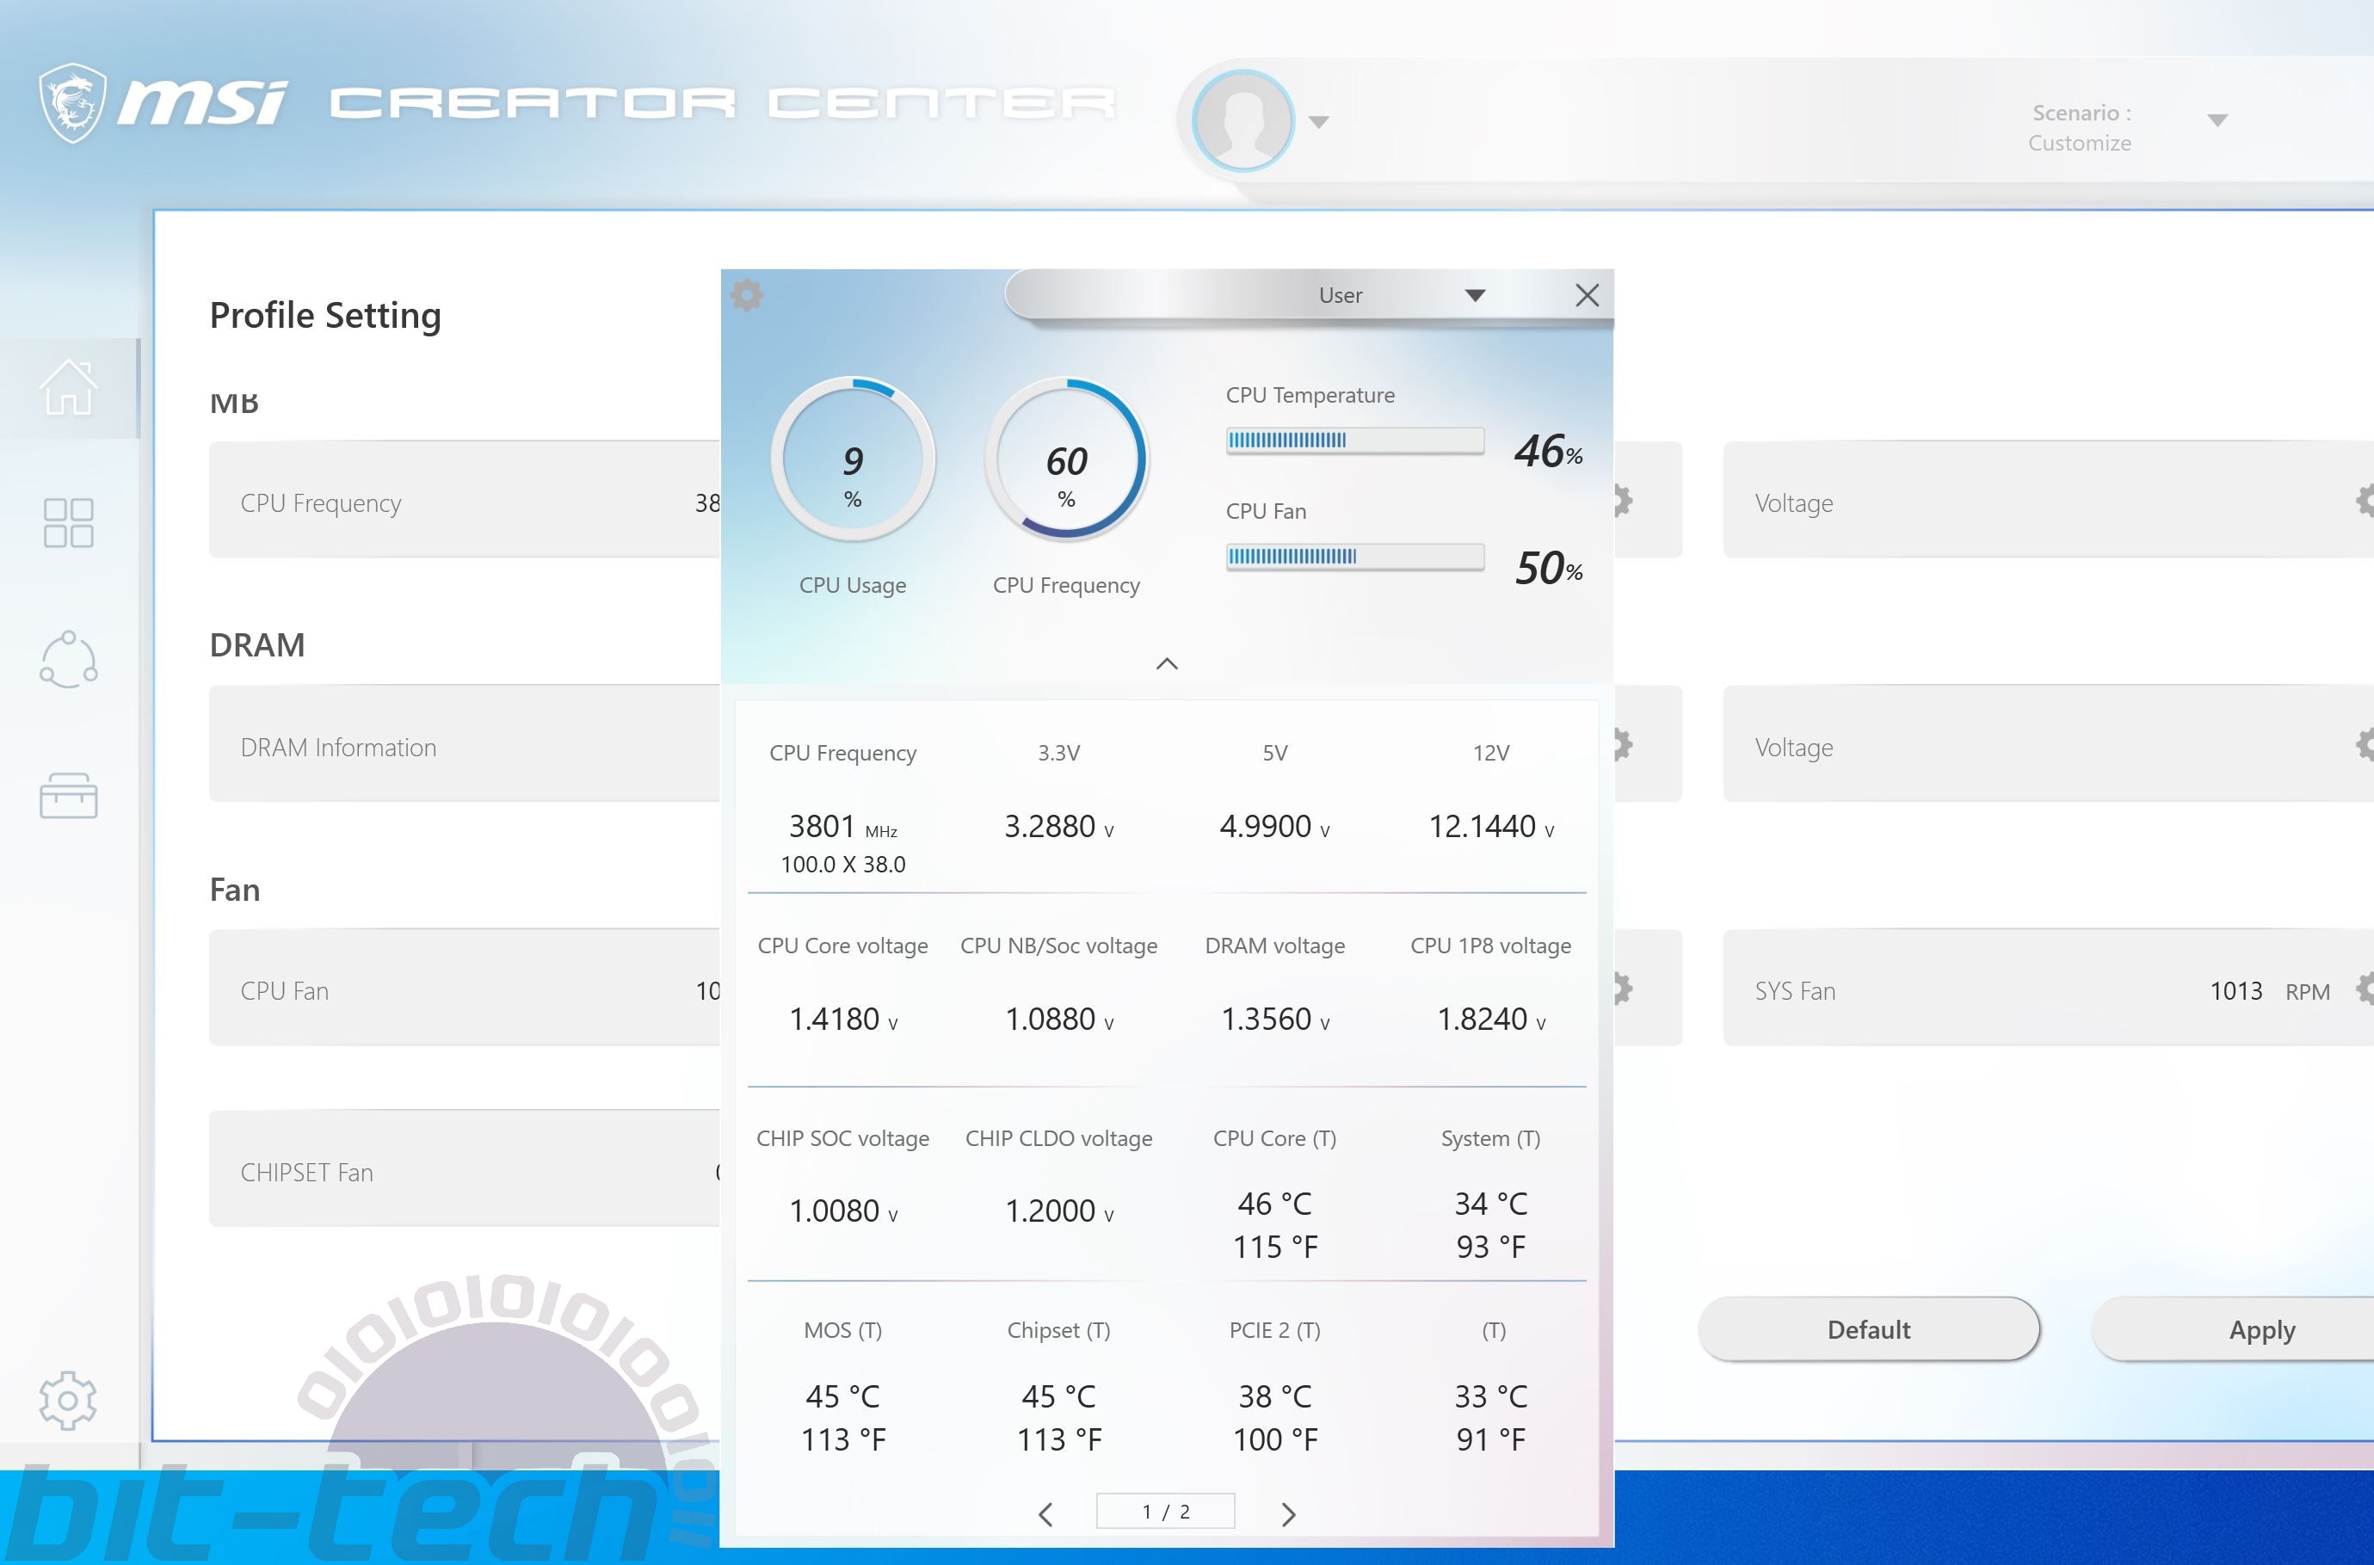Select the CHIPSET Fan row
2374x1565 pixels.
pos(464,1168)
